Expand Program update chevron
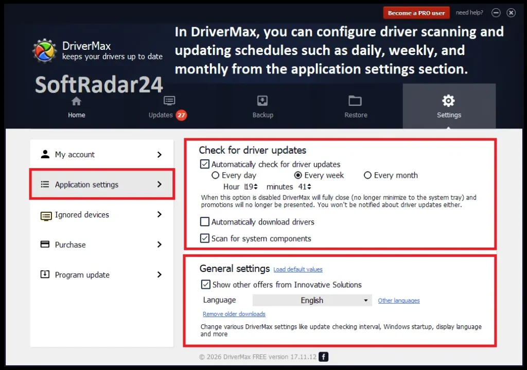Screen dimensions: 527x370 click(160, 274)
